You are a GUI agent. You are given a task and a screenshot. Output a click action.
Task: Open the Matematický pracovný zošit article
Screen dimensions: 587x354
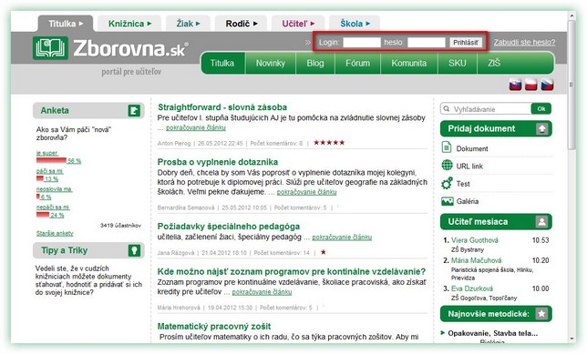pyautogui.click(x=214, y=327)
